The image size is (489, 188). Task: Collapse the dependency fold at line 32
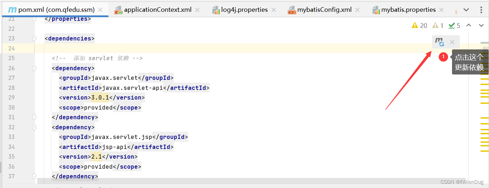coord(34,127)
